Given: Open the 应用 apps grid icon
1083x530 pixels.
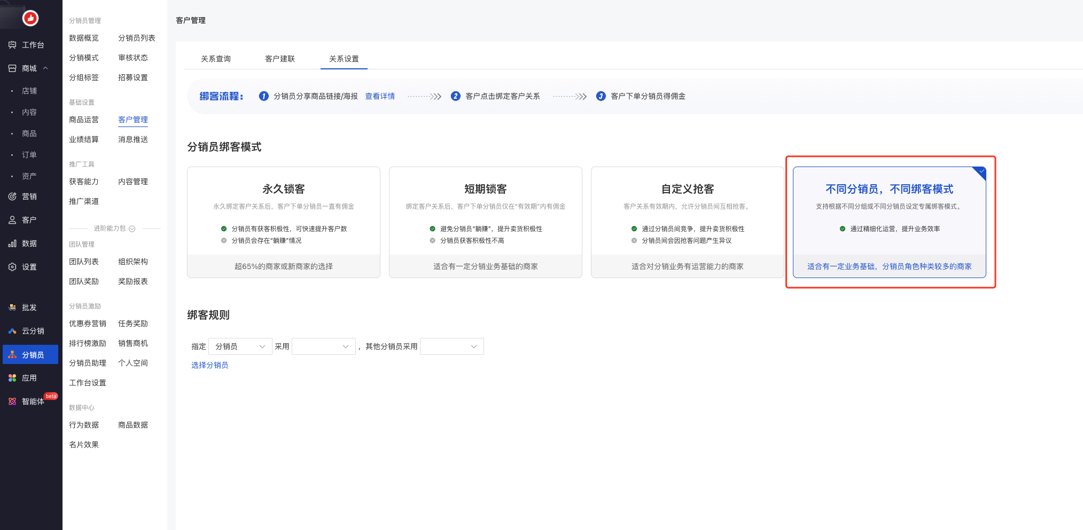Looking at the screenshot, I should (12, 378).
